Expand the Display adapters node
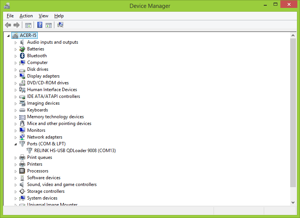The width and height of the screenshot is (300, 218). [16, 76]
